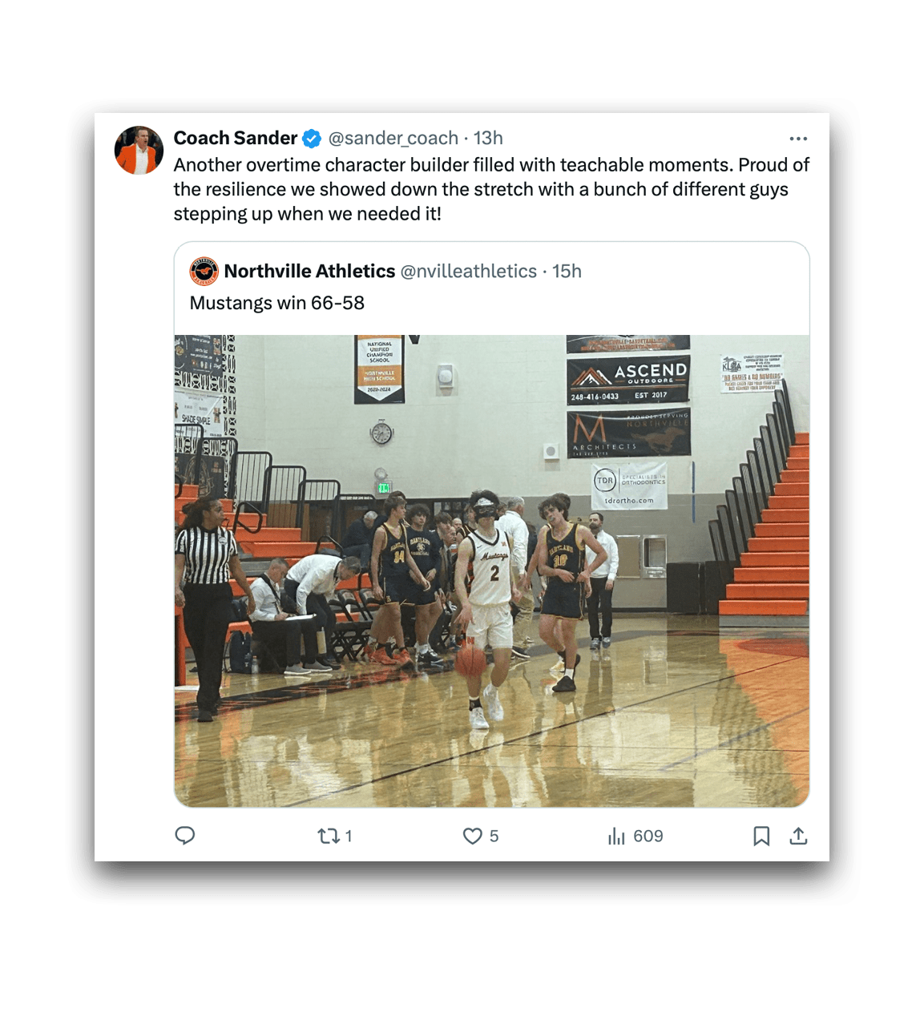Bookmark this tweet

tap(761, 836)
